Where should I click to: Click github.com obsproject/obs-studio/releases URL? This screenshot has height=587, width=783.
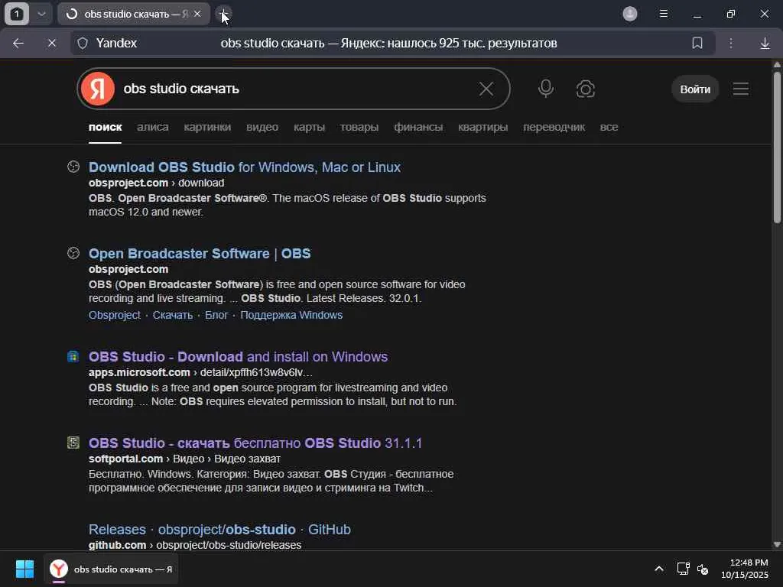tap(195, 545)
